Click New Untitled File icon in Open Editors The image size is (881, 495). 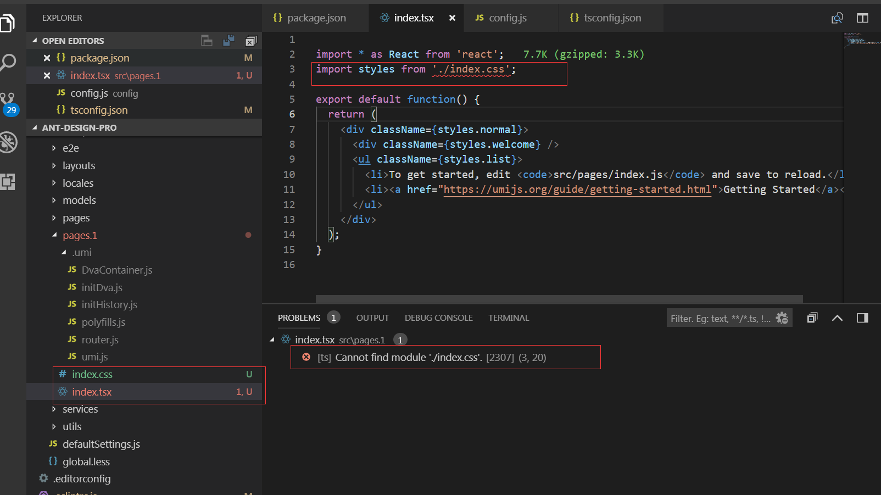coord(207,41)
